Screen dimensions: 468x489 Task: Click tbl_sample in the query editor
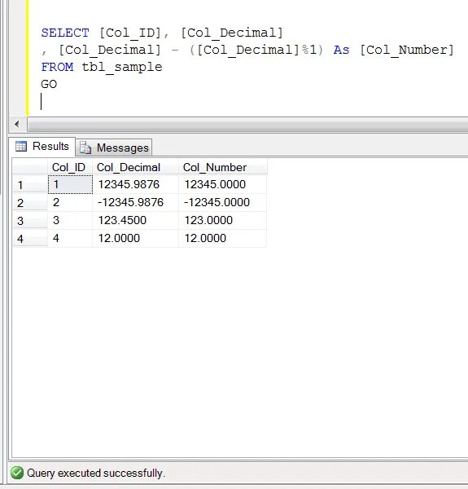(x=122, y=68)
